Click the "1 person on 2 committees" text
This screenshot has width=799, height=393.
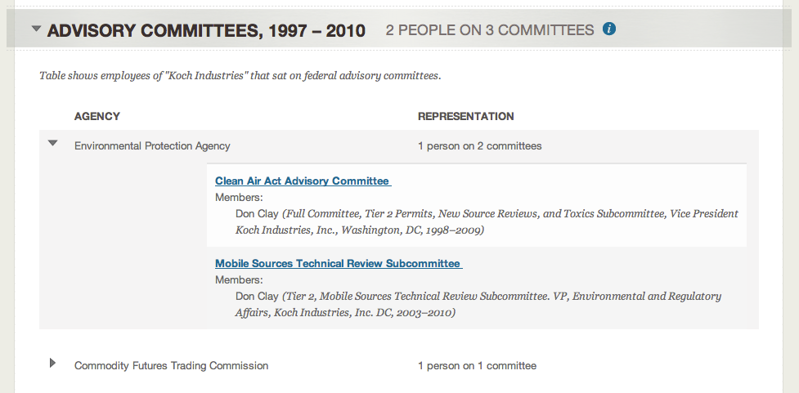coord(479,146)
